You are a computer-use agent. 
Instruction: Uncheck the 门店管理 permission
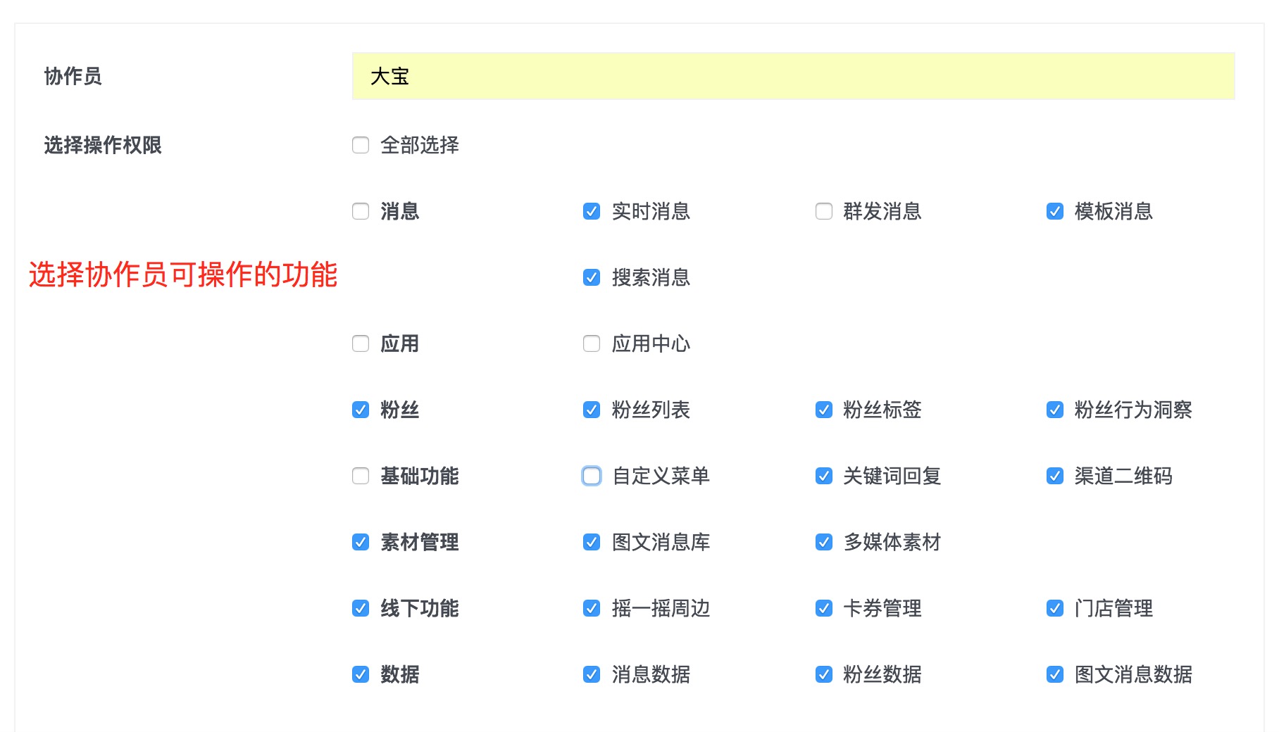tap(1055, 609)
